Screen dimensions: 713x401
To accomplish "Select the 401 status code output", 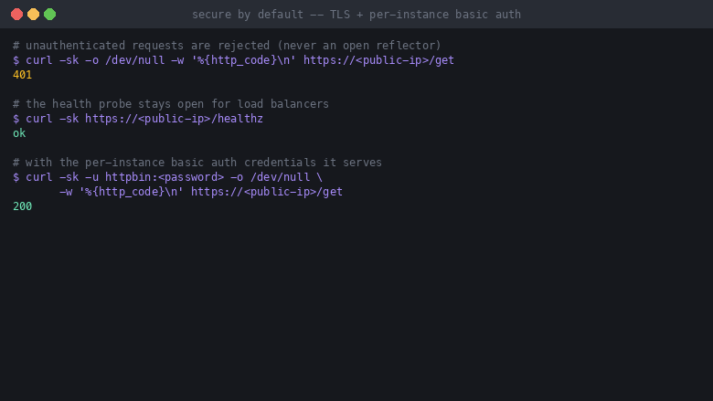I will (x=22, y=75).
